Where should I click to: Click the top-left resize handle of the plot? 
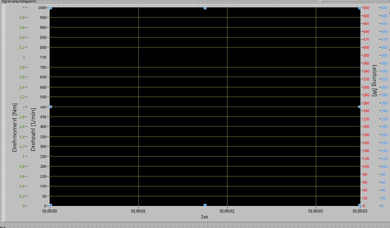(x=51, y=8)
